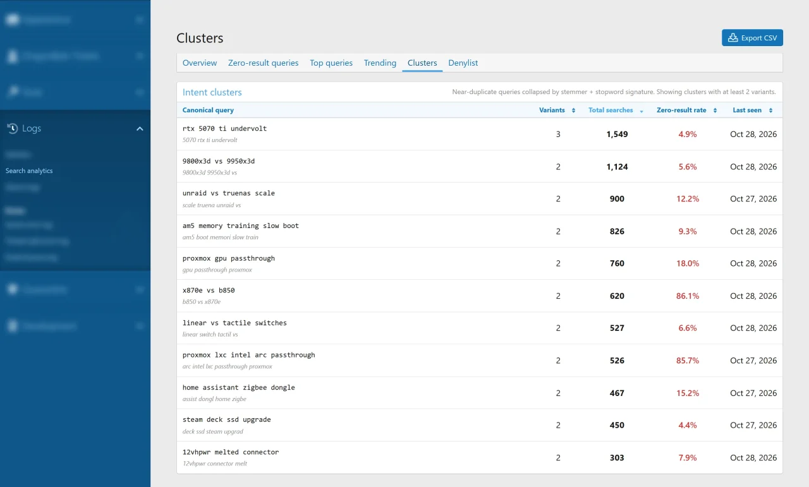809x487 pixels.
Task: Click the "x870e vs b850" query
Action: pyautogui.click(x=209, y=291)
